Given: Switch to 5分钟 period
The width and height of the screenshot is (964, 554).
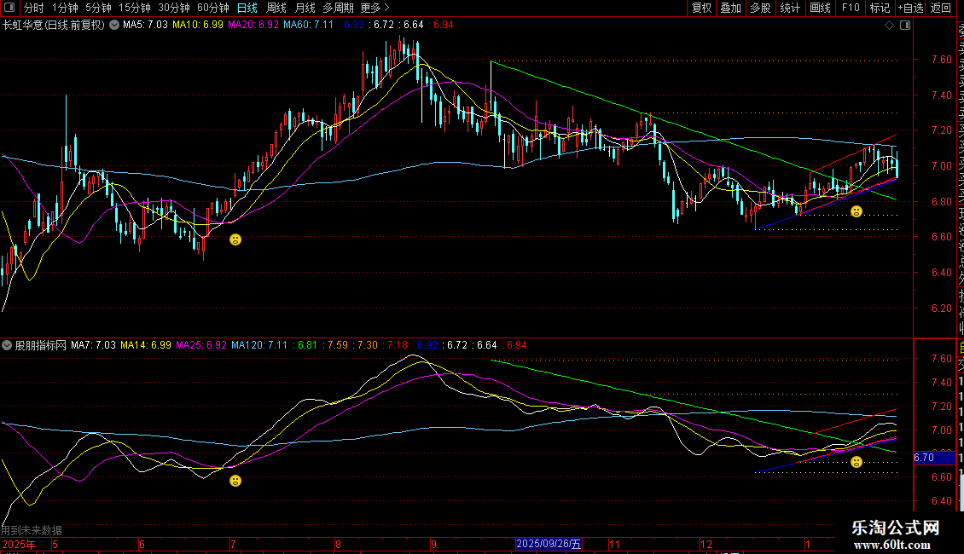Looking at the screenshot, I should tap(98, 8).
